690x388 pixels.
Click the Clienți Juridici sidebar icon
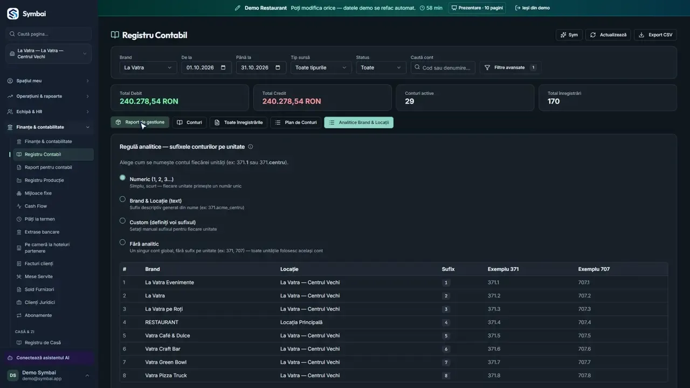(19, 302)
